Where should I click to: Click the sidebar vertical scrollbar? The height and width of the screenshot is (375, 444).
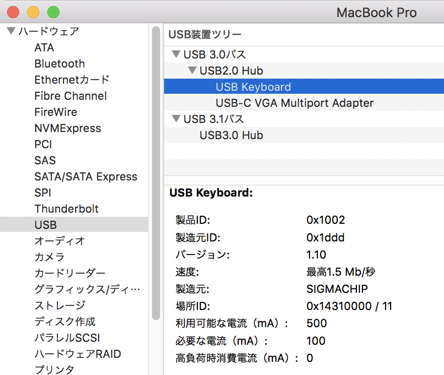156,173
